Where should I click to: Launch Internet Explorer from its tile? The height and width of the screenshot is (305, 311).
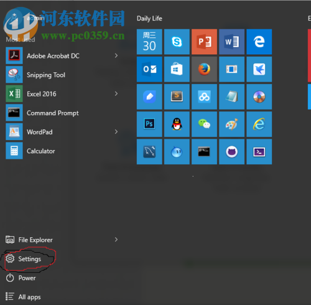[x=259, y=124]
